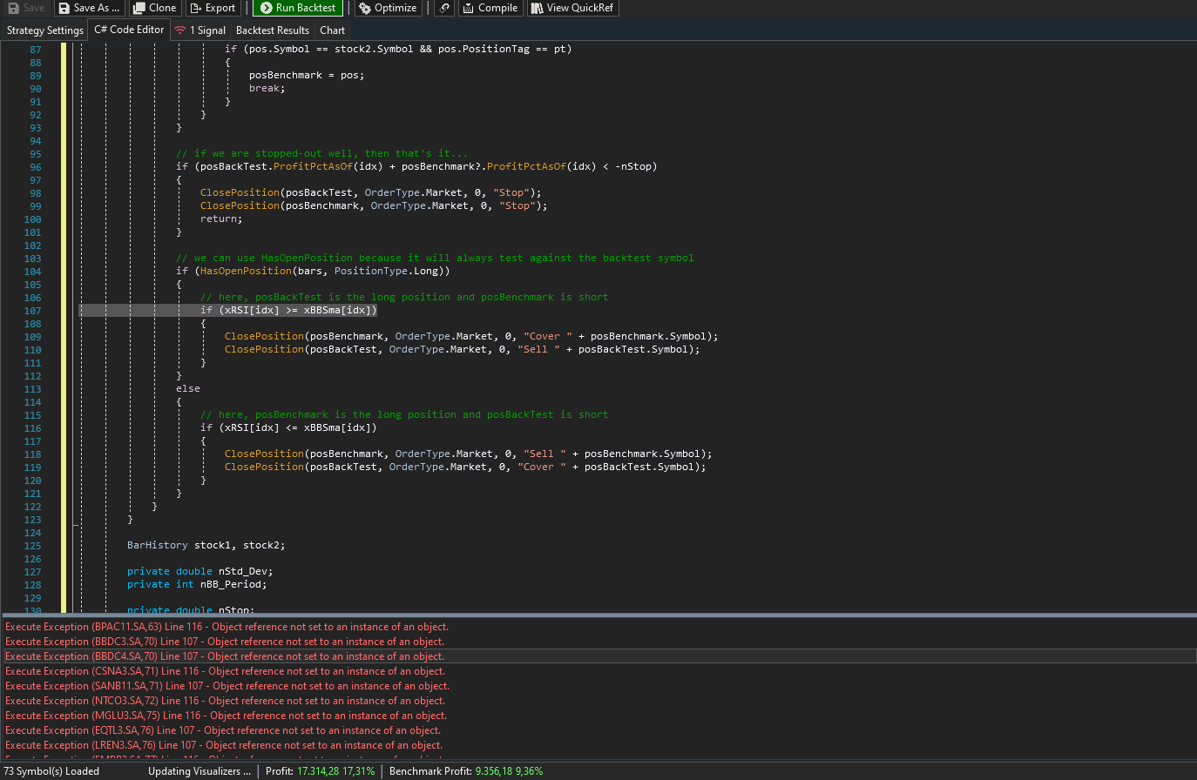Open the Optimize tool
The width and height of the screenshot is (1197, 780).
click(x=388, y=8)
